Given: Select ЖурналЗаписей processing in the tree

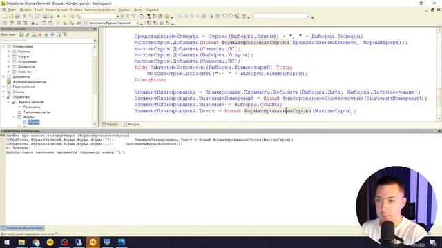Looking at the screenshot, I should (x=30, y=102).
